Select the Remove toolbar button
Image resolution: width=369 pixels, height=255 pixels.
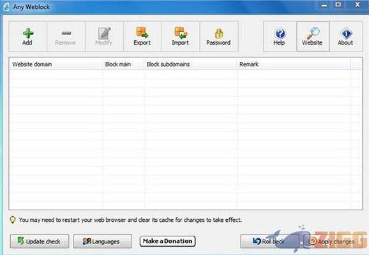click(x=66, y=36)
